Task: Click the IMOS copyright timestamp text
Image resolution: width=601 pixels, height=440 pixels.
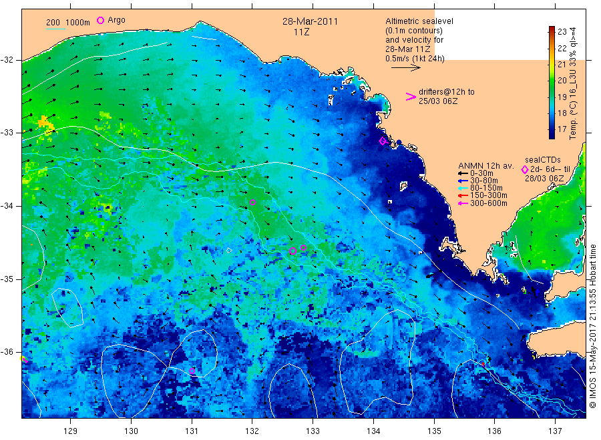Action: pyautogui.click(x=592, y=326)
